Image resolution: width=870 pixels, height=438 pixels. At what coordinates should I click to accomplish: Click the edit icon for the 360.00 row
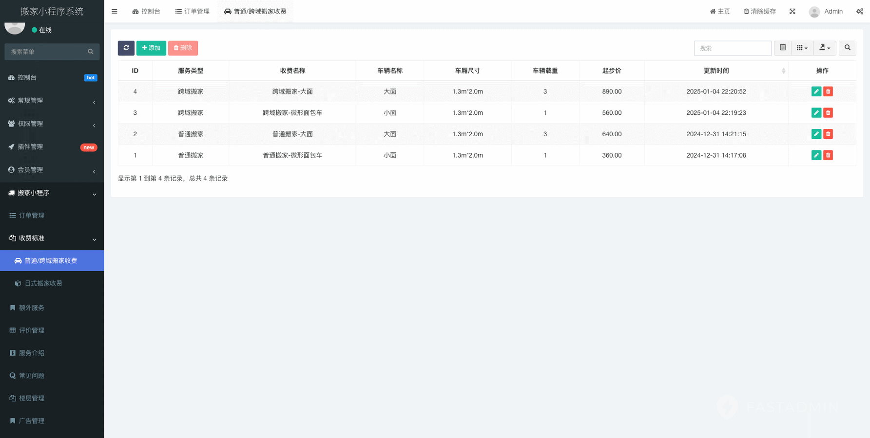click(816, 155)
